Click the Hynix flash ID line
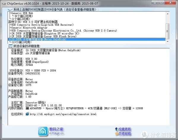This screenshot has height=140, width=178. click(86, 108)
